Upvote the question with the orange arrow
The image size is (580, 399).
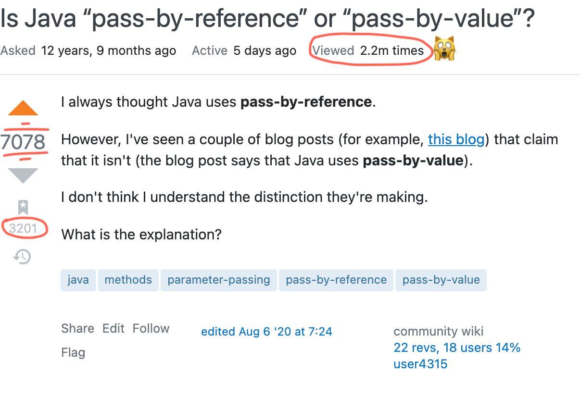23,108
